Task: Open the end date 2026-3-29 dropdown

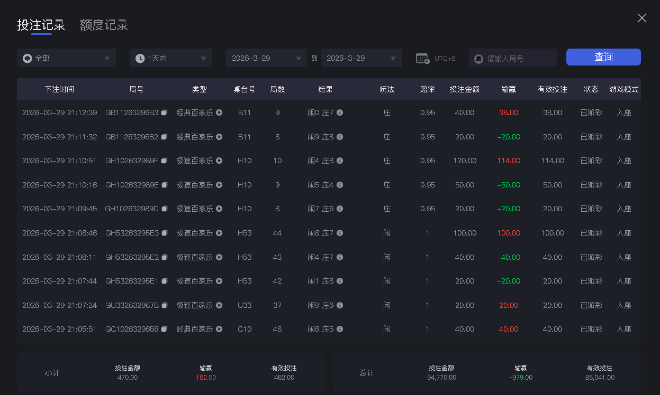Action: 361,58
